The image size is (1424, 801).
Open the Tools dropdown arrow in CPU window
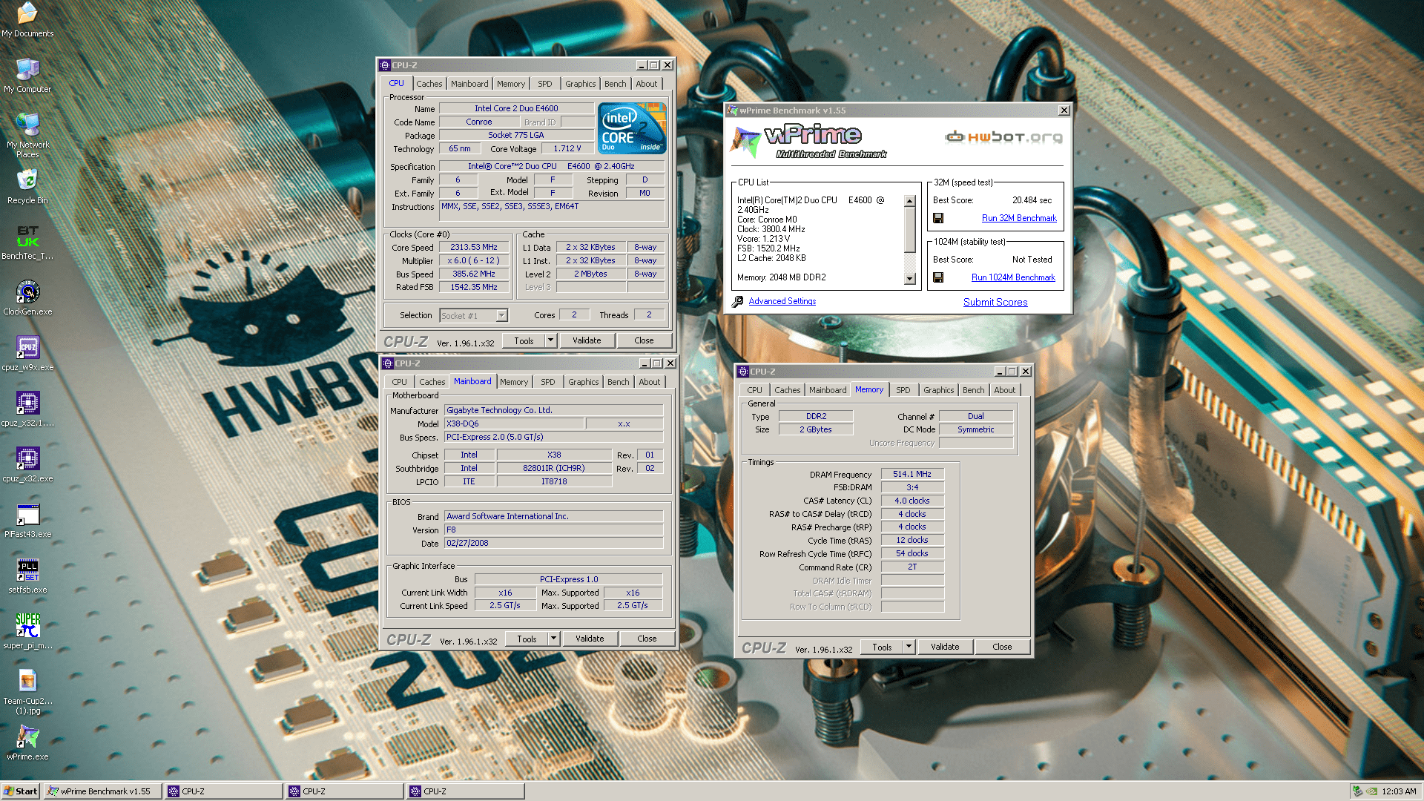click(x=550, y=340)
